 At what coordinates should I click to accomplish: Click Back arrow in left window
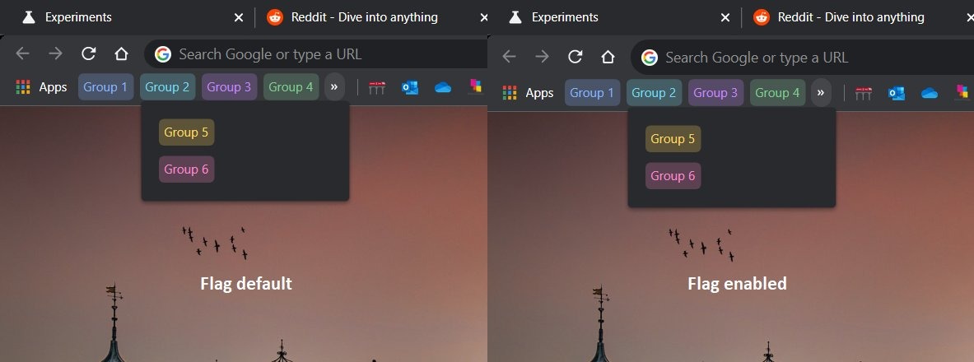[x=23, y=54]
